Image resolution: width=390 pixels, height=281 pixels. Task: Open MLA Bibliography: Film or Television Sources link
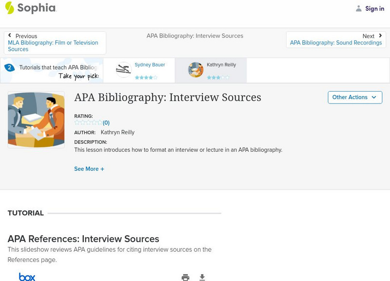tap(53, 46)
